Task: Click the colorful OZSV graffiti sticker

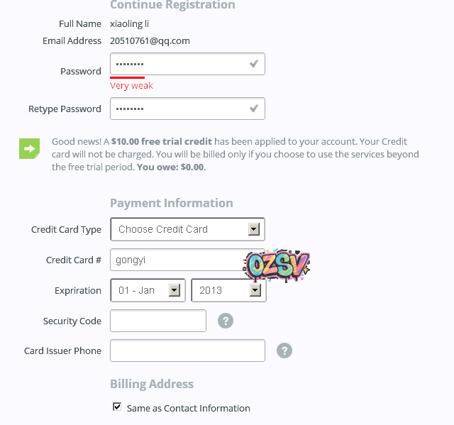Action: click(x=276, y=266)
